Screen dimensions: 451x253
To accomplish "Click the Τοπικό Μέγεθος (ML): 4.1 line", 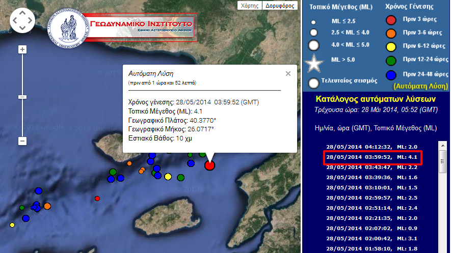I will click(165, 111).
